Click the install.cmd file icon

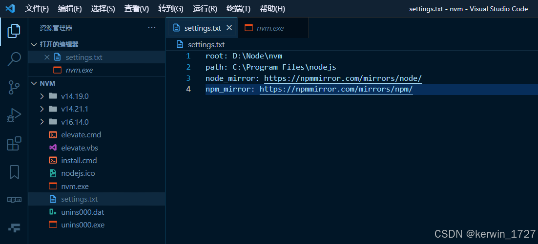tap(53, 161)
